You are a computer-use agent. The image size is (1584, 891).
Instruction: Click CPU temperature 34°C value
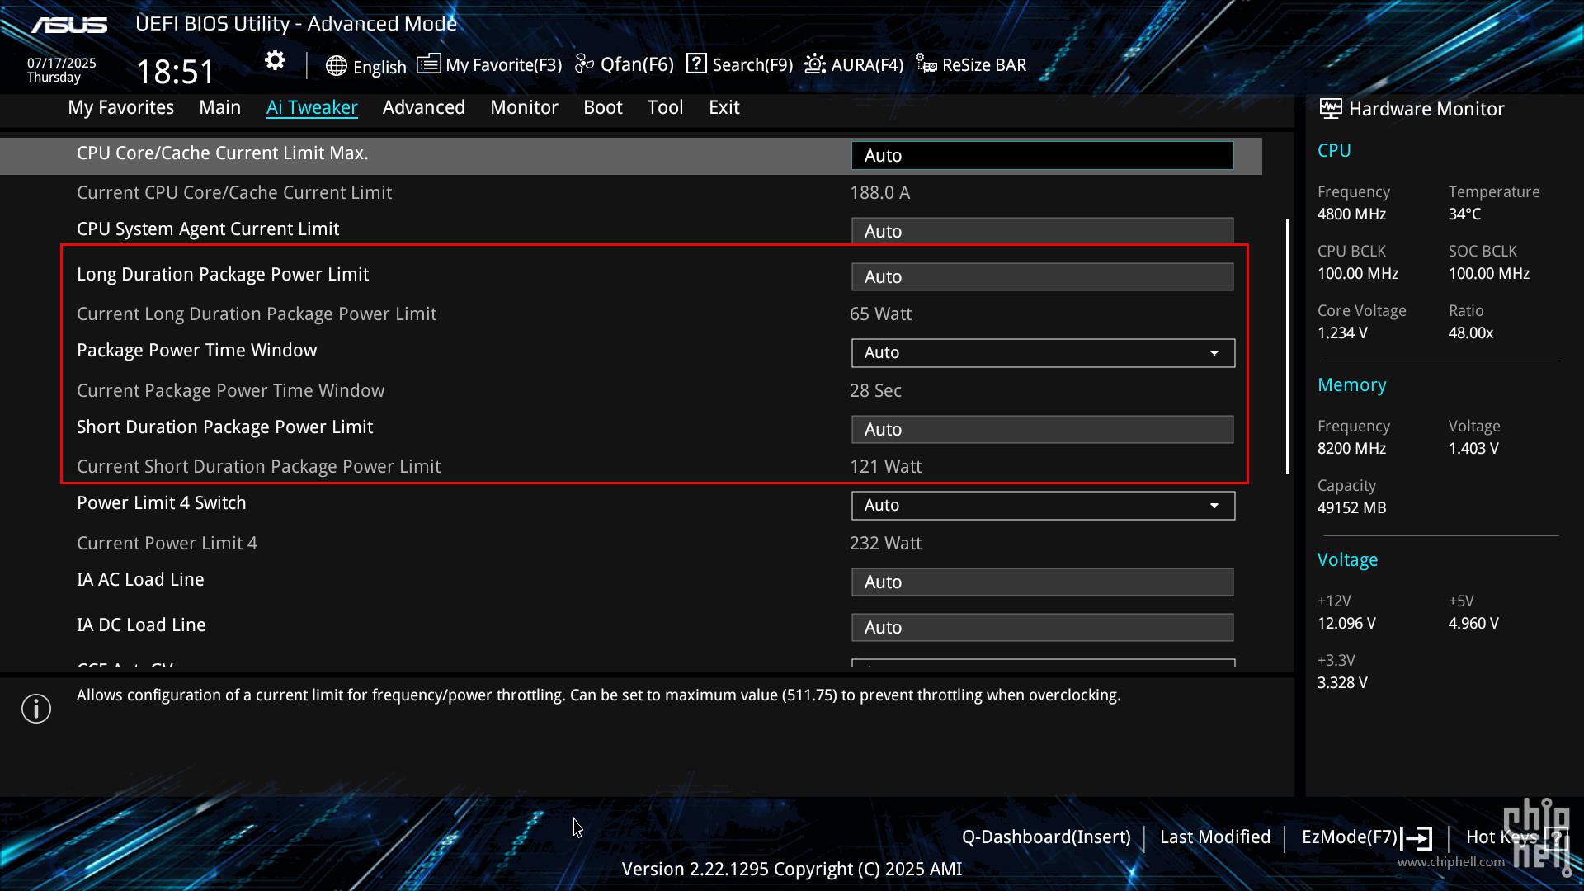pos(1464,214)
